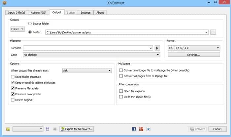Click the save preset floppy icon
The width and height of the screenshot is (231, 137).
(48, 129)
